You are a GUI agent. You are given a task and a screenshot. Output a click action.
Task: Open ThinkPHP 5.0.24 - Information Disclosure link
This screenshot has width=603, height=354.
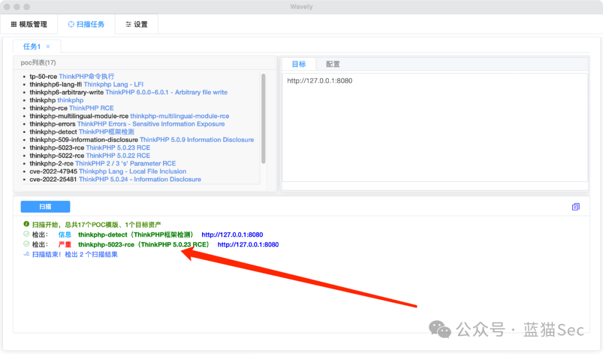(140, 179)
